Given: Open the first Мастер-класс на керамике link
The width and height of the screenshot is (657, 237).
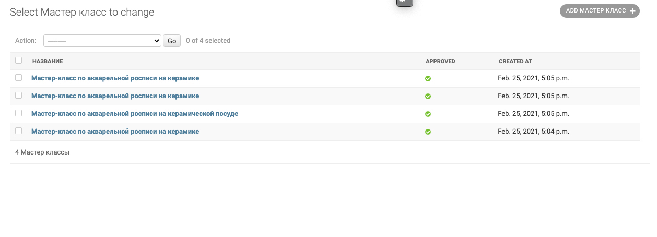Looking at the screenshot, I should (115, 78).
